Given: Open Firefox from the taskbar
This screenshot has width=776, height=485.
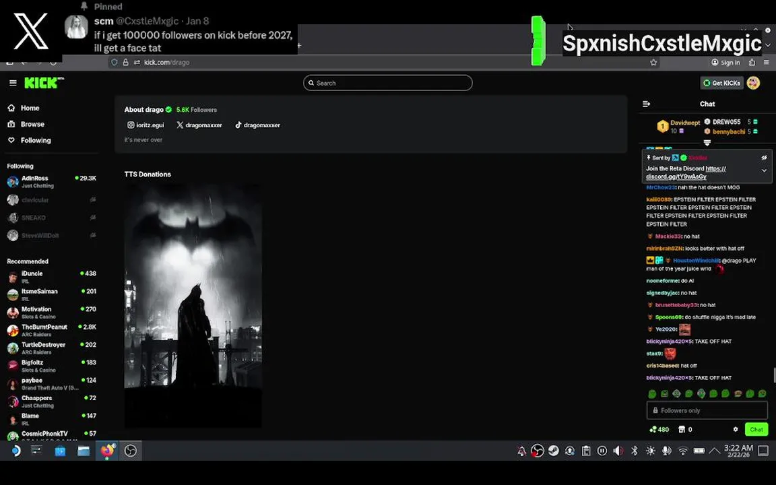Looking at the screenshot, I should coord(107,451).
